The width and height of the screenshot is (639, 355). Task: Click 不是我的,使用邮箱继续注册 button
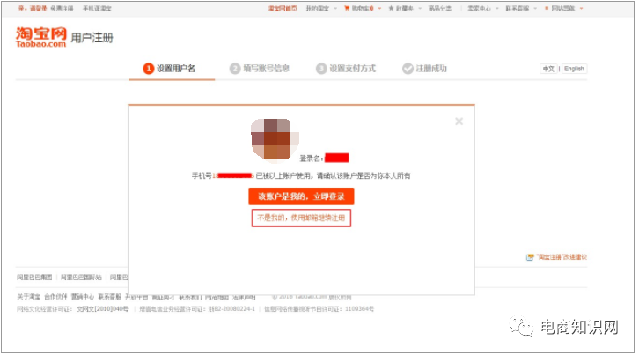(301, 218)
